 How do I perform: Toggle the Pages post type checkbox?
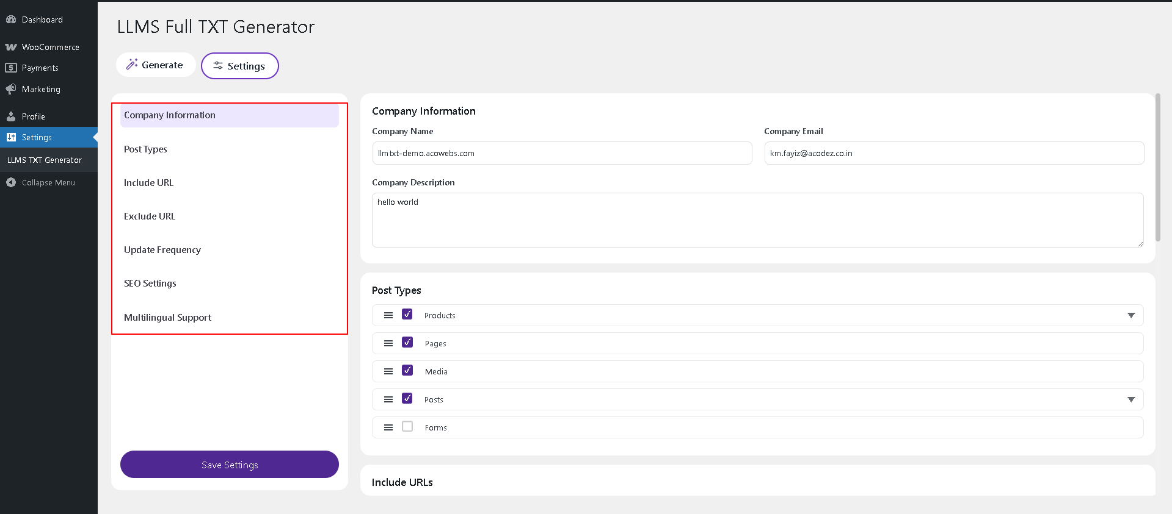(x=407, y=343)
